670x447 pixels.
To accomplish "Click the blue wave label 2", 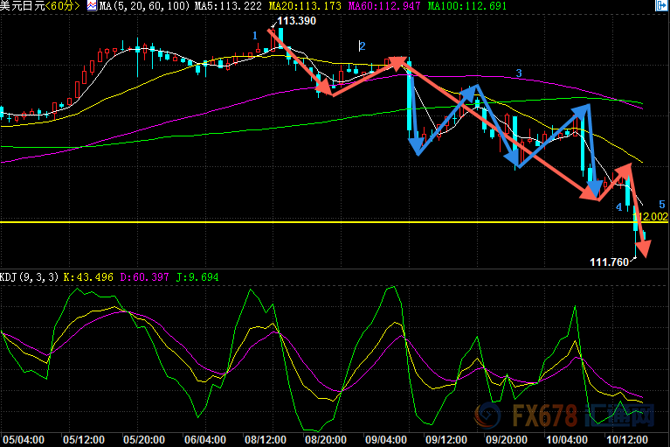I will [x=362, y=45].
